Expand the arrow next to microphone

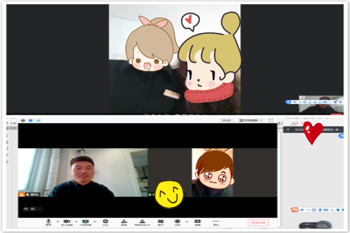coord(58,222)
